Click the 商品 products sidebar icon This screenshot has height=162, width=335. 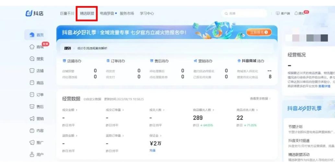pos(32,83)
